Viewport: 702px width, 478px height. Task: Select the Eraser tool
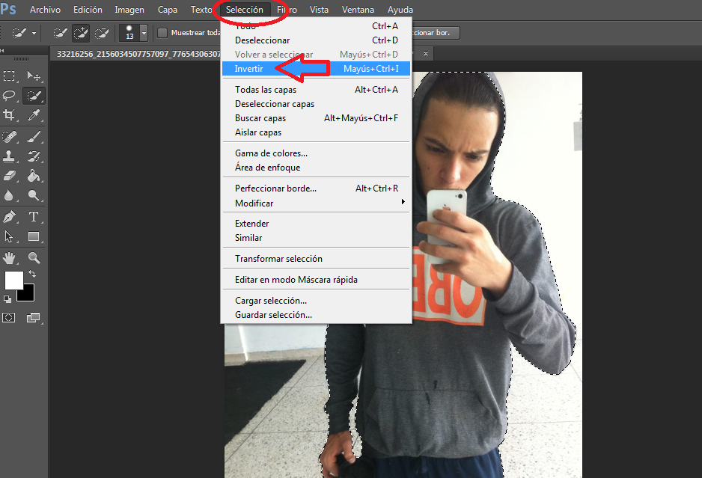tap(9, 176)
